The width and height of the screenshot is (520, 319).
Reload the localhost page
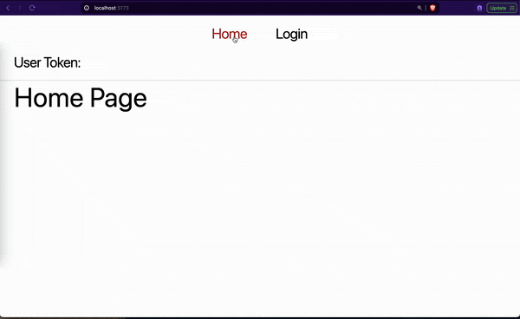32,8
